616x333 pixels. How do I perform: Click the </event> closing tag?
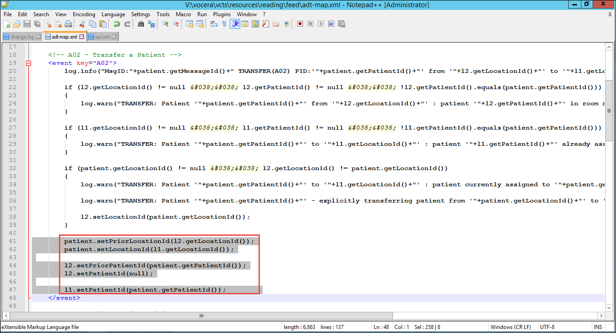coord(64,298)
